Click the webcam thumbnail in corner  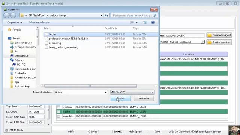coord(234,130)
